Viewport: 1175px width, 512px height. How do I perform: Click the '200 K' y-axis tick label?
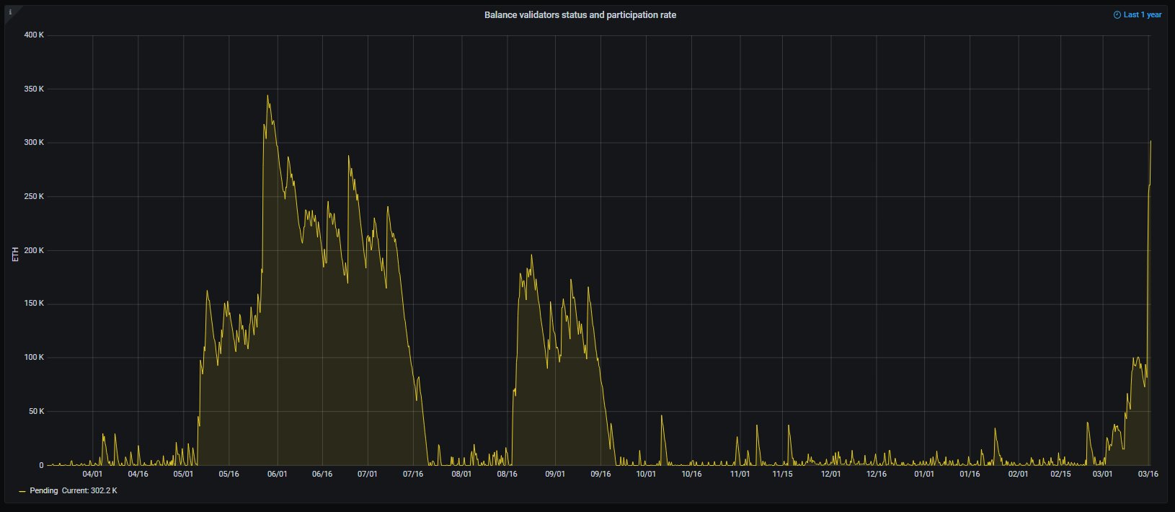pos(34,250)
